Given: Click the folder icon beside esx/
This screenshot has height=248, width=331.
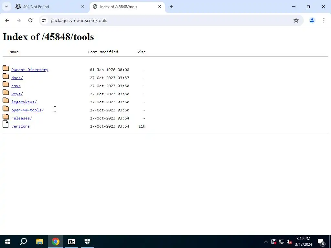Looking at the screenshot, I should click(6, 84).
